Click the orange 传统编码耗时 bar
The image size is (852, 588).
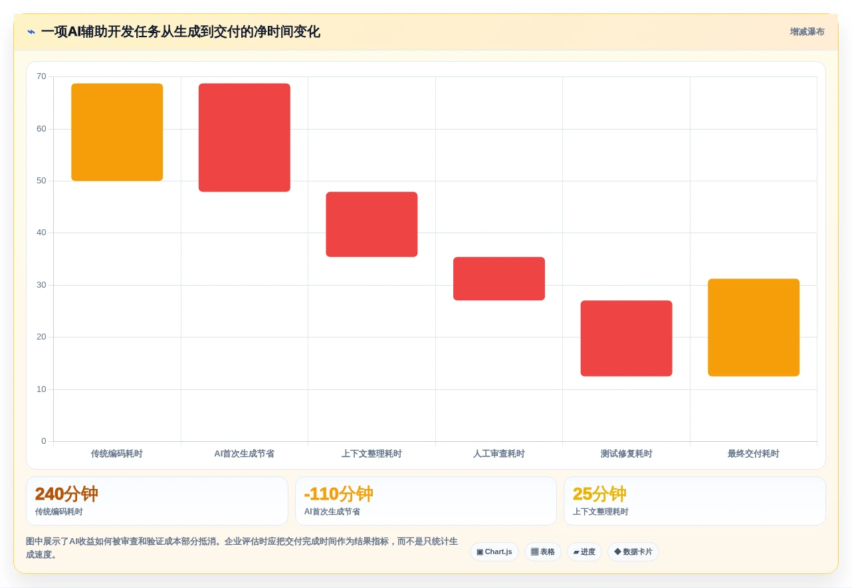click(x=117, y=132)
